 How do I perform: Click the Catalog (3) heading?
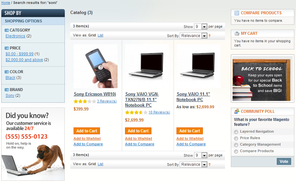(x=81, y=13)
